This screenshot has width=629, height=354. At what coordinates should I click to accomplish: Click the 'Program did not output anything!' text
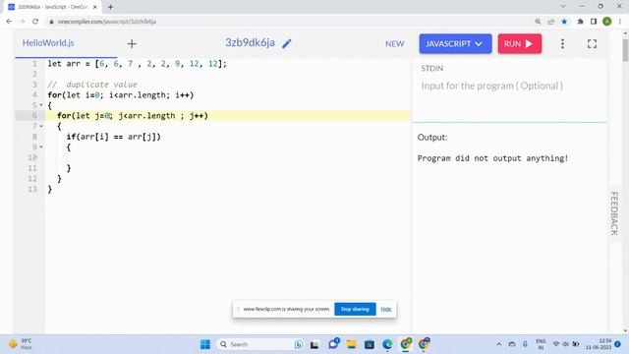tap(492, 158)
